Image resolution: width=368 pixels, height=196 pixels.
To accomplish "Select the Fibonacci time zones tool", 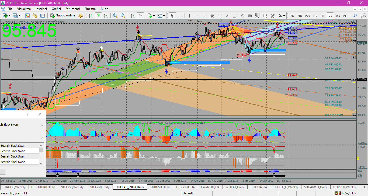I will pos(265,16).
